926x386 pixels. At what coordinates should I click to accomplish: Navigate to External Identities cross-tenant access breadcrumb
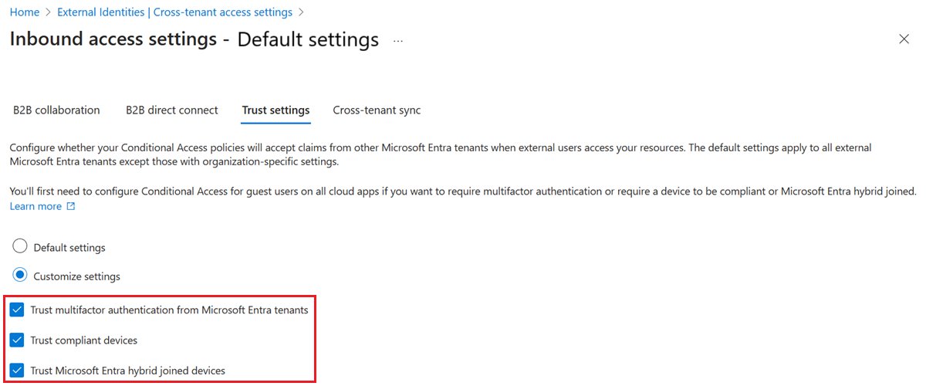point(174,12)
